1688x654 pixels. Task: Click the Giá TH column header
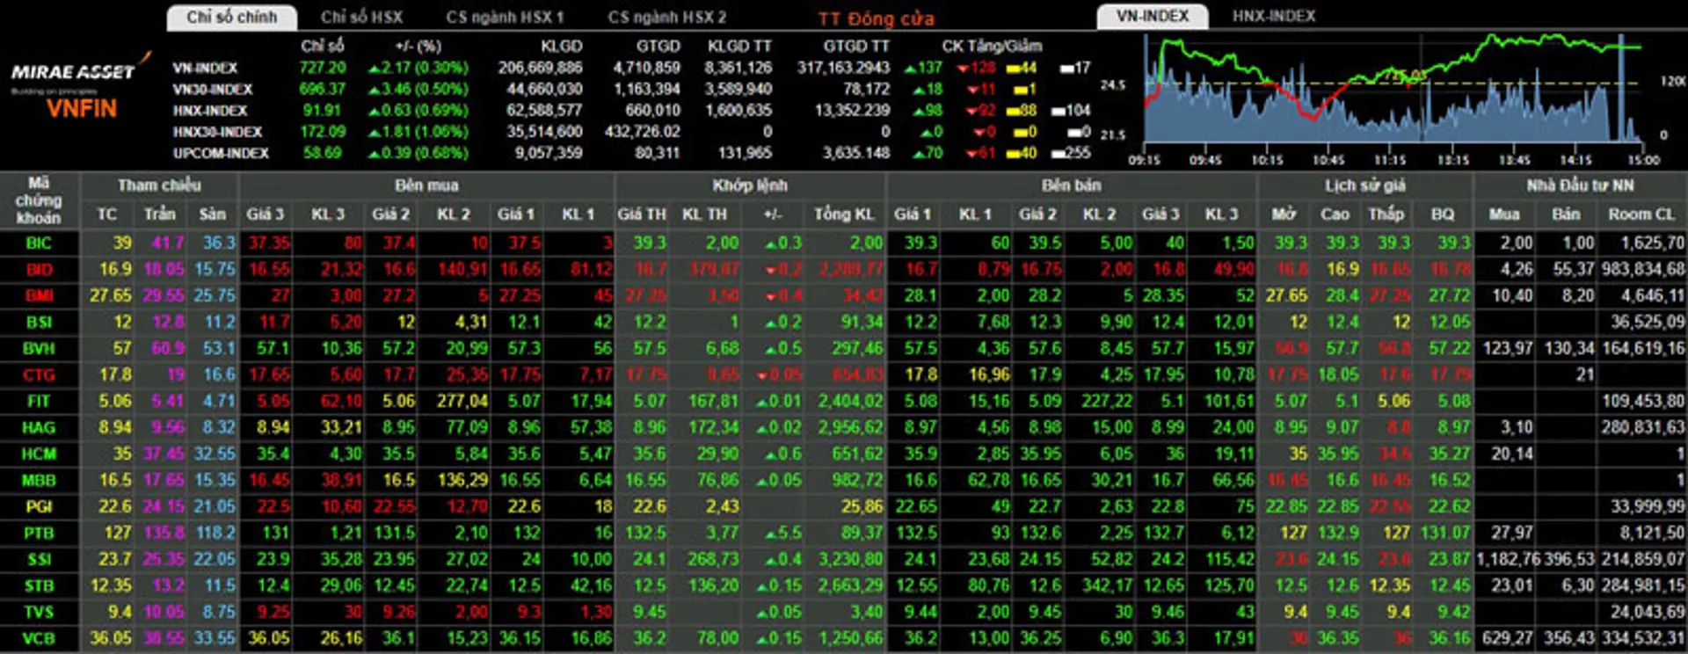[x=642, y=214]
